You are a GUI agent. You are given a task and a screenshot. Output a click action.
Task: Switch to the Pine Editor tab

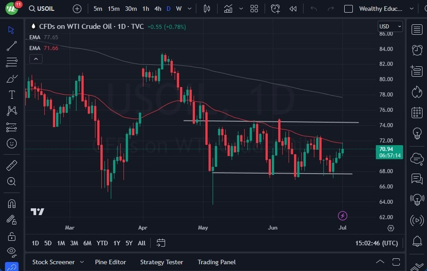tap(110, 262)
